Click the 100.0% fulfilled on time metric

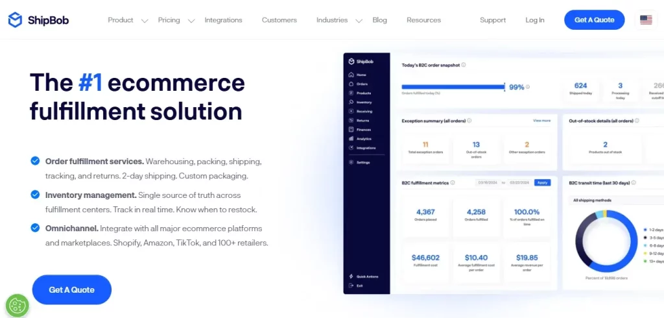tap(527, 216)
